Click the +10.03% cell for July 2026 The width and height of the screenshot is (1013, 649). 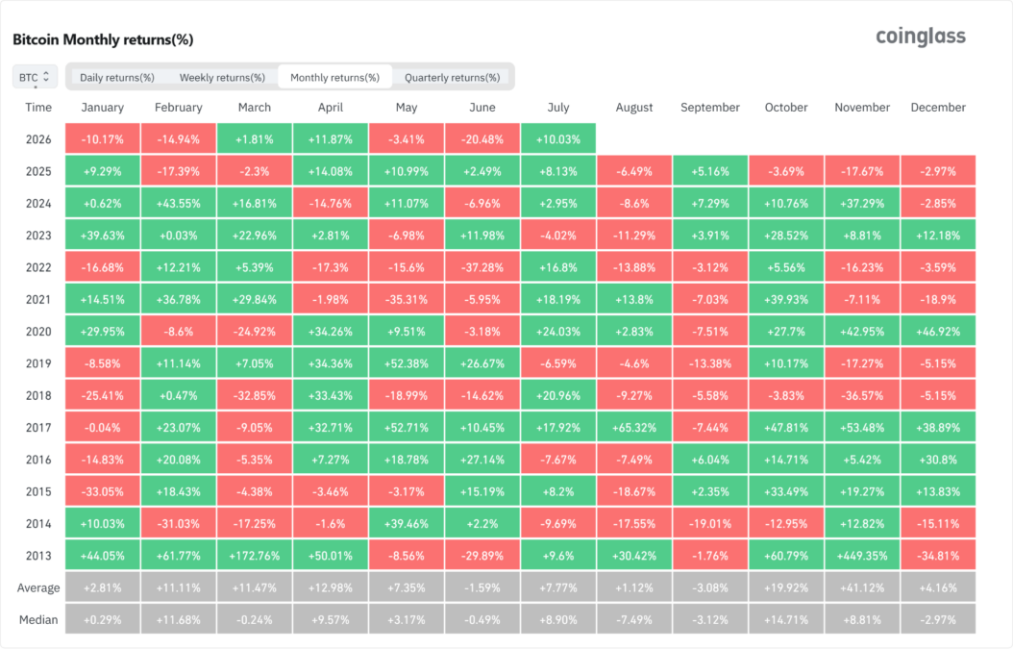pyautogui.click(x=558, y=139)
